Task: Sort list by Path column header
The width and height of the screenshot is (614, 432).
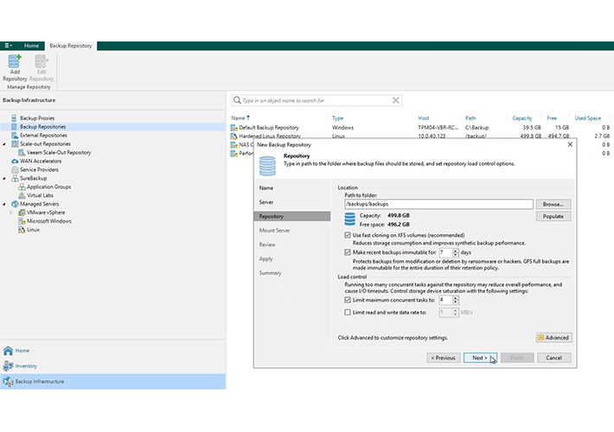Action: [x=470, y=118]
